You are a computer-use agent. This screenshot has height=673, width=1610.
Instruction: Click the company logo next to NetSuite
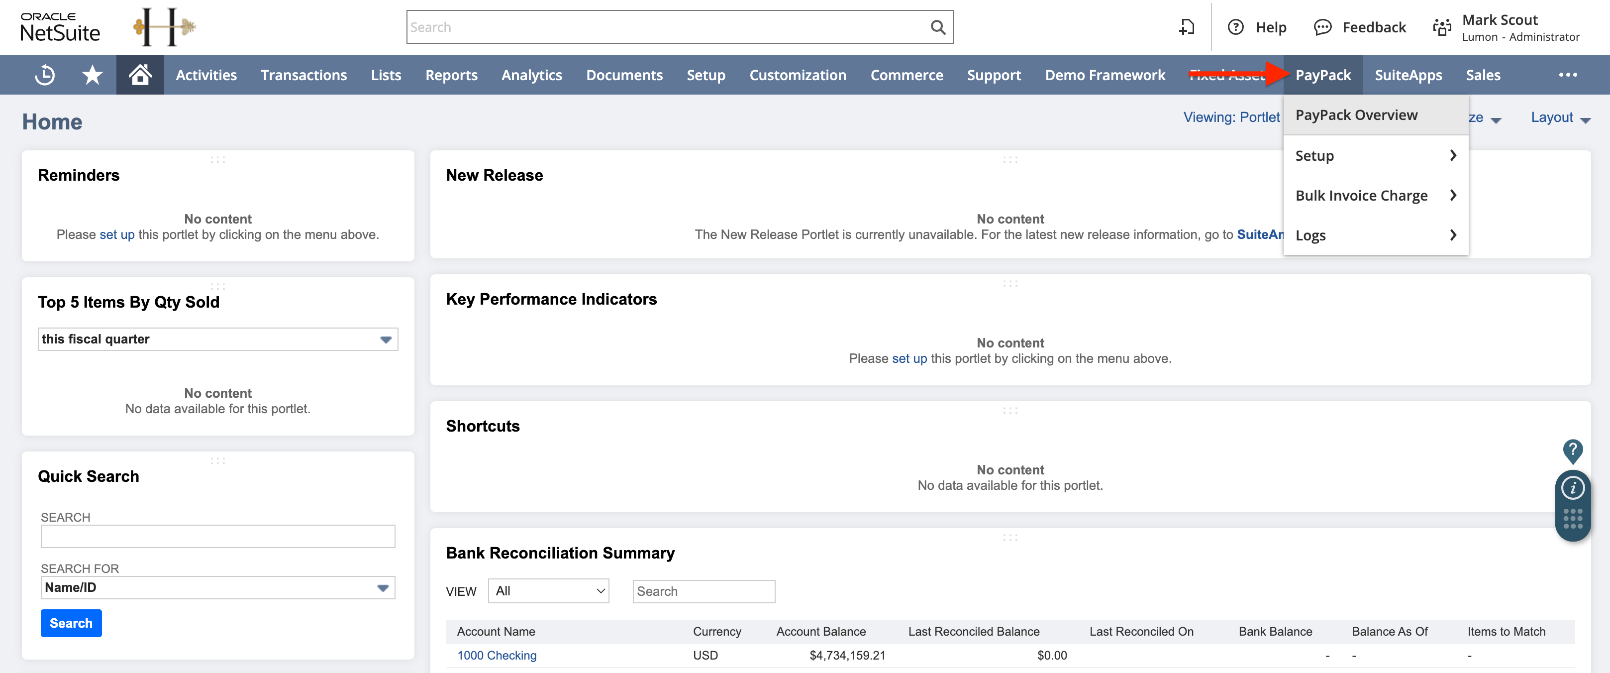164,27
